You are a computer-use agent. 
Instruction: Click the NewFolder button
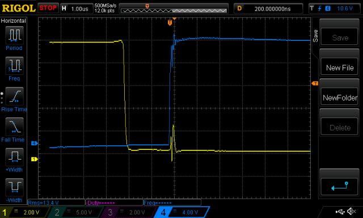(x=340, y=98)
